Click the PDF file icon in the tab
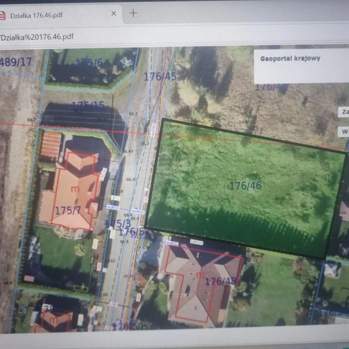 [x=2, y=16]
